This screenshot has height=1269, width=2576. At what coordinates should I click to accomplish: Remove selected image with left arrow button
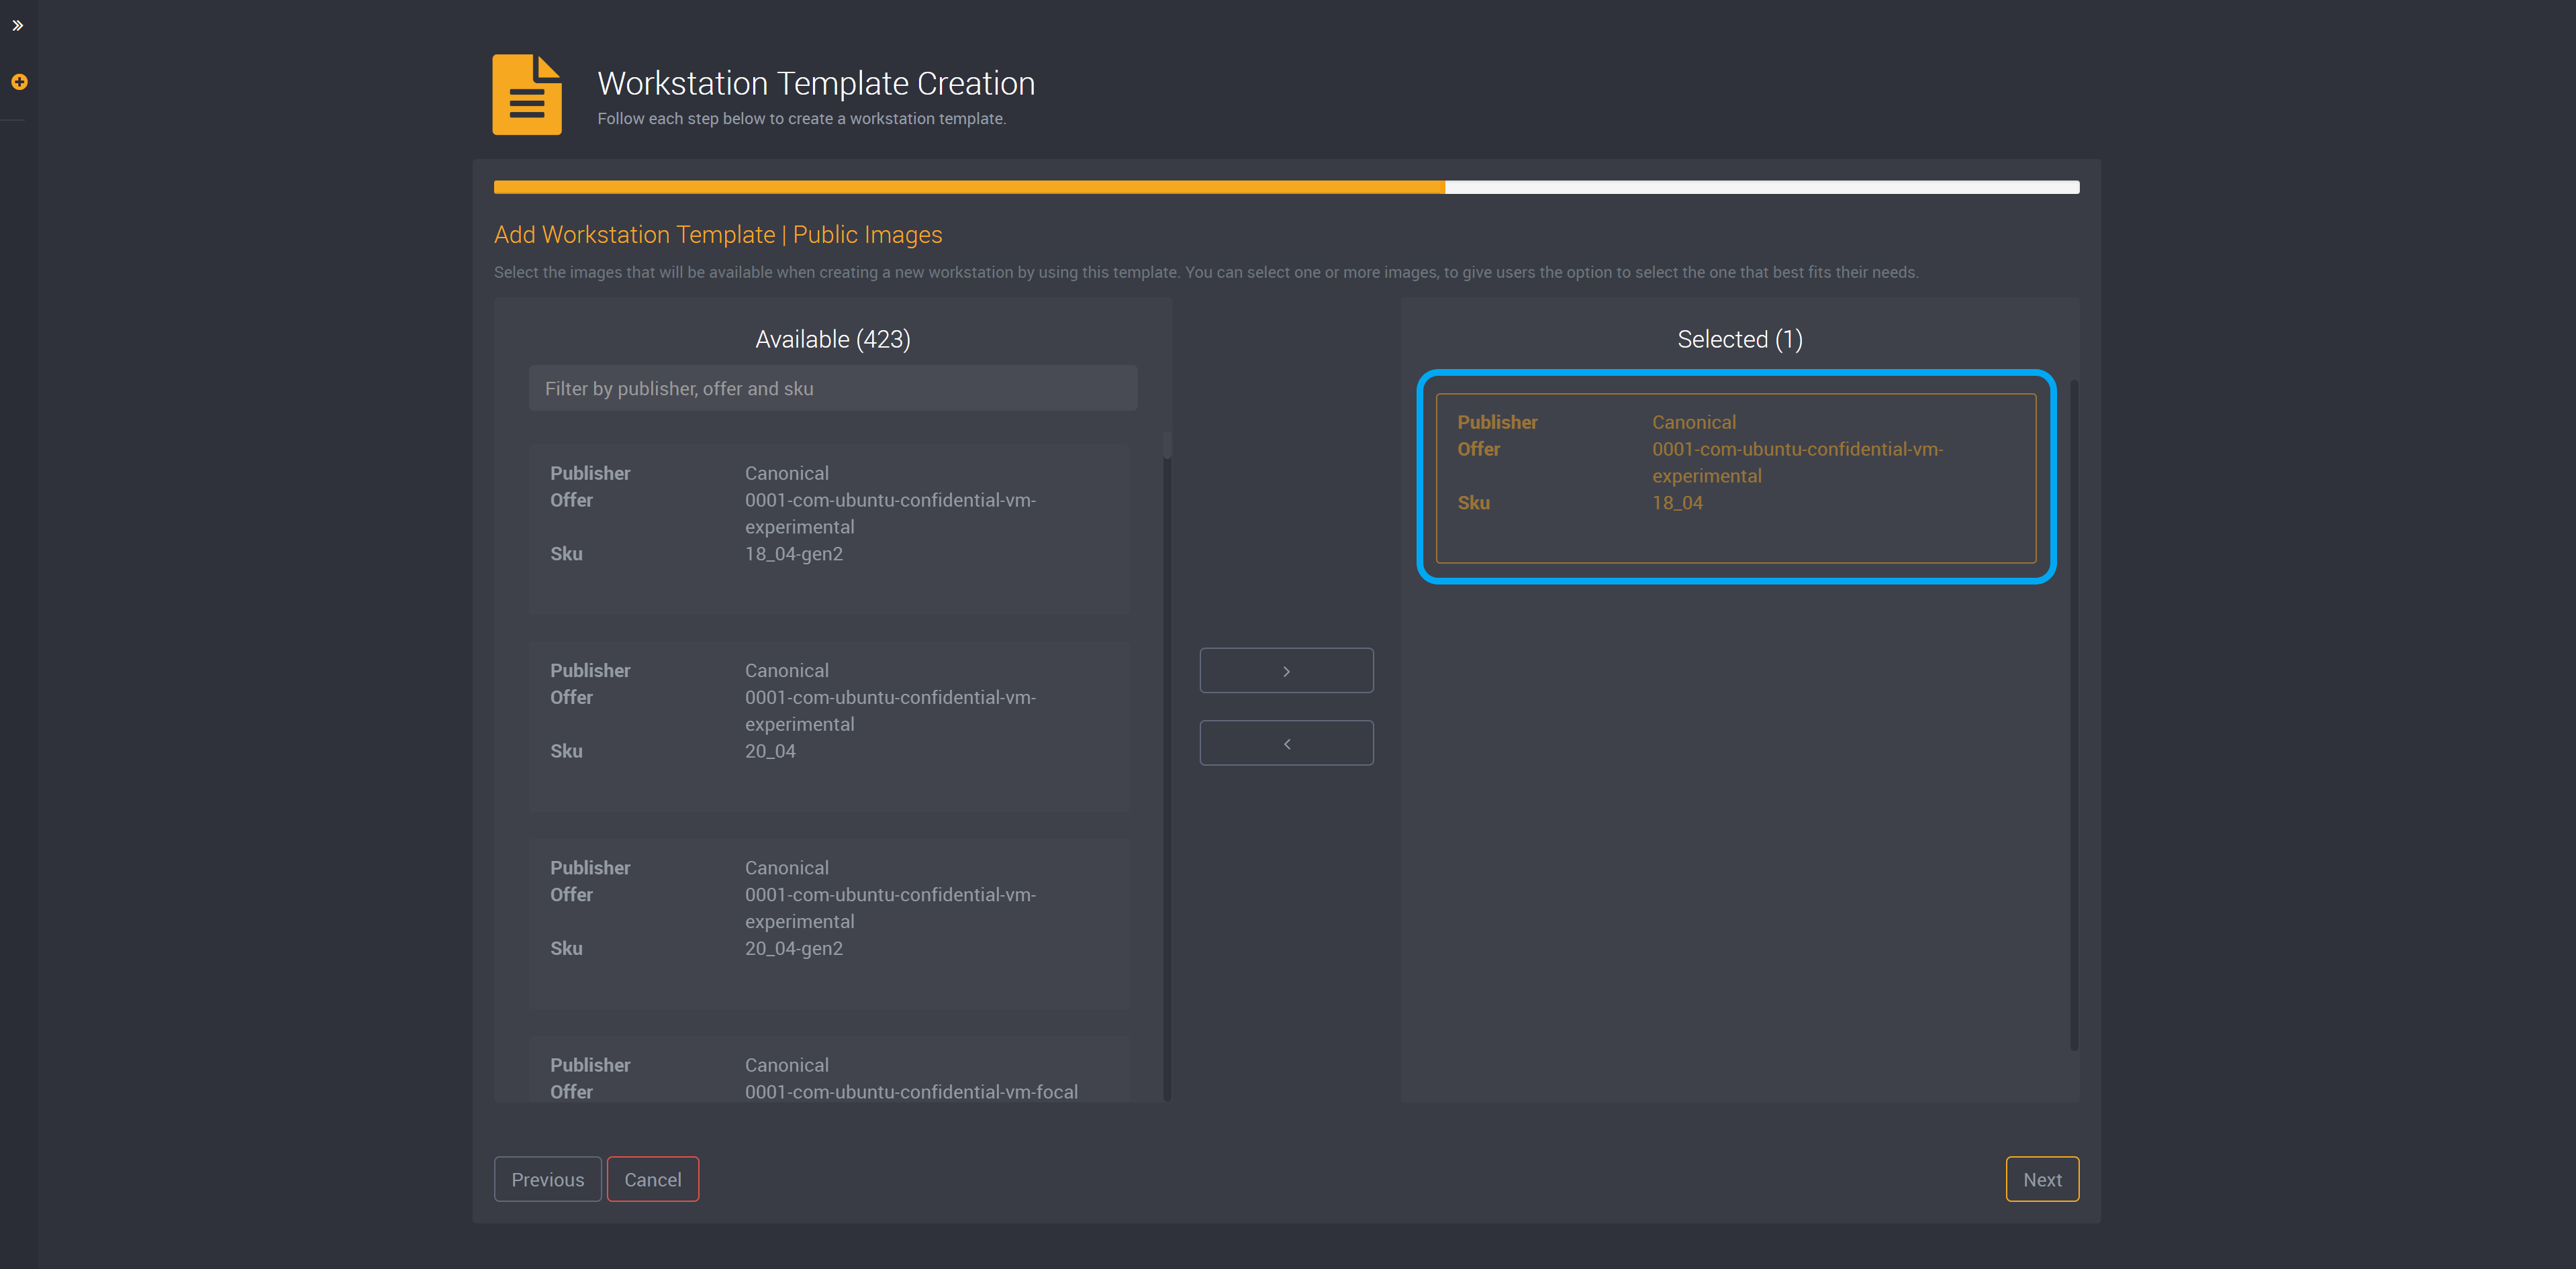tap(1286, 744)
